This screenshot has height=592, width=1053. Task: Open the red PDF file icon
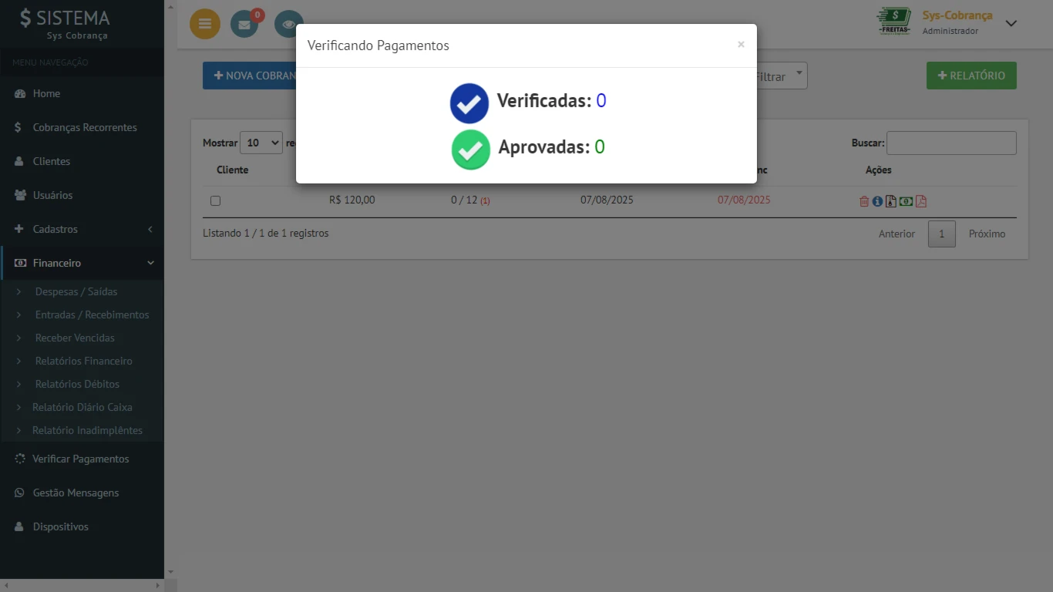[920, 201]
